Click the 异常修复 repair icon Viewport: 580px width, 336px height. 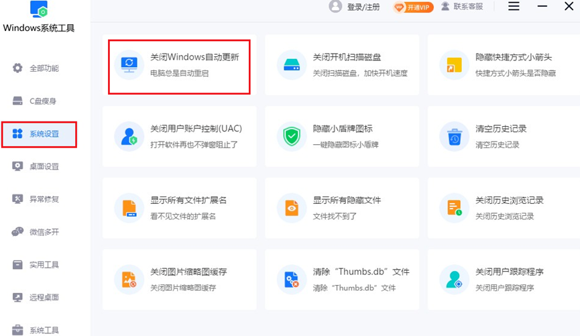(x=17, y=199)
